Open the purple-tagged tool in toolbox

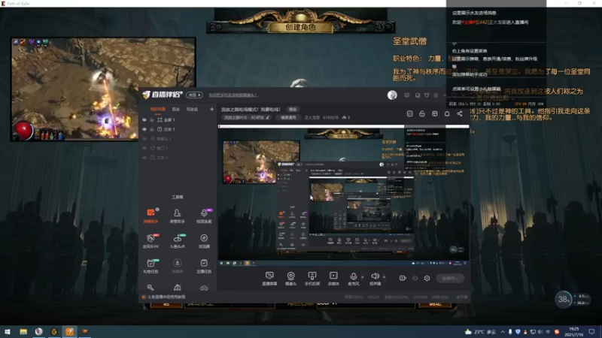tap(204, 216)
